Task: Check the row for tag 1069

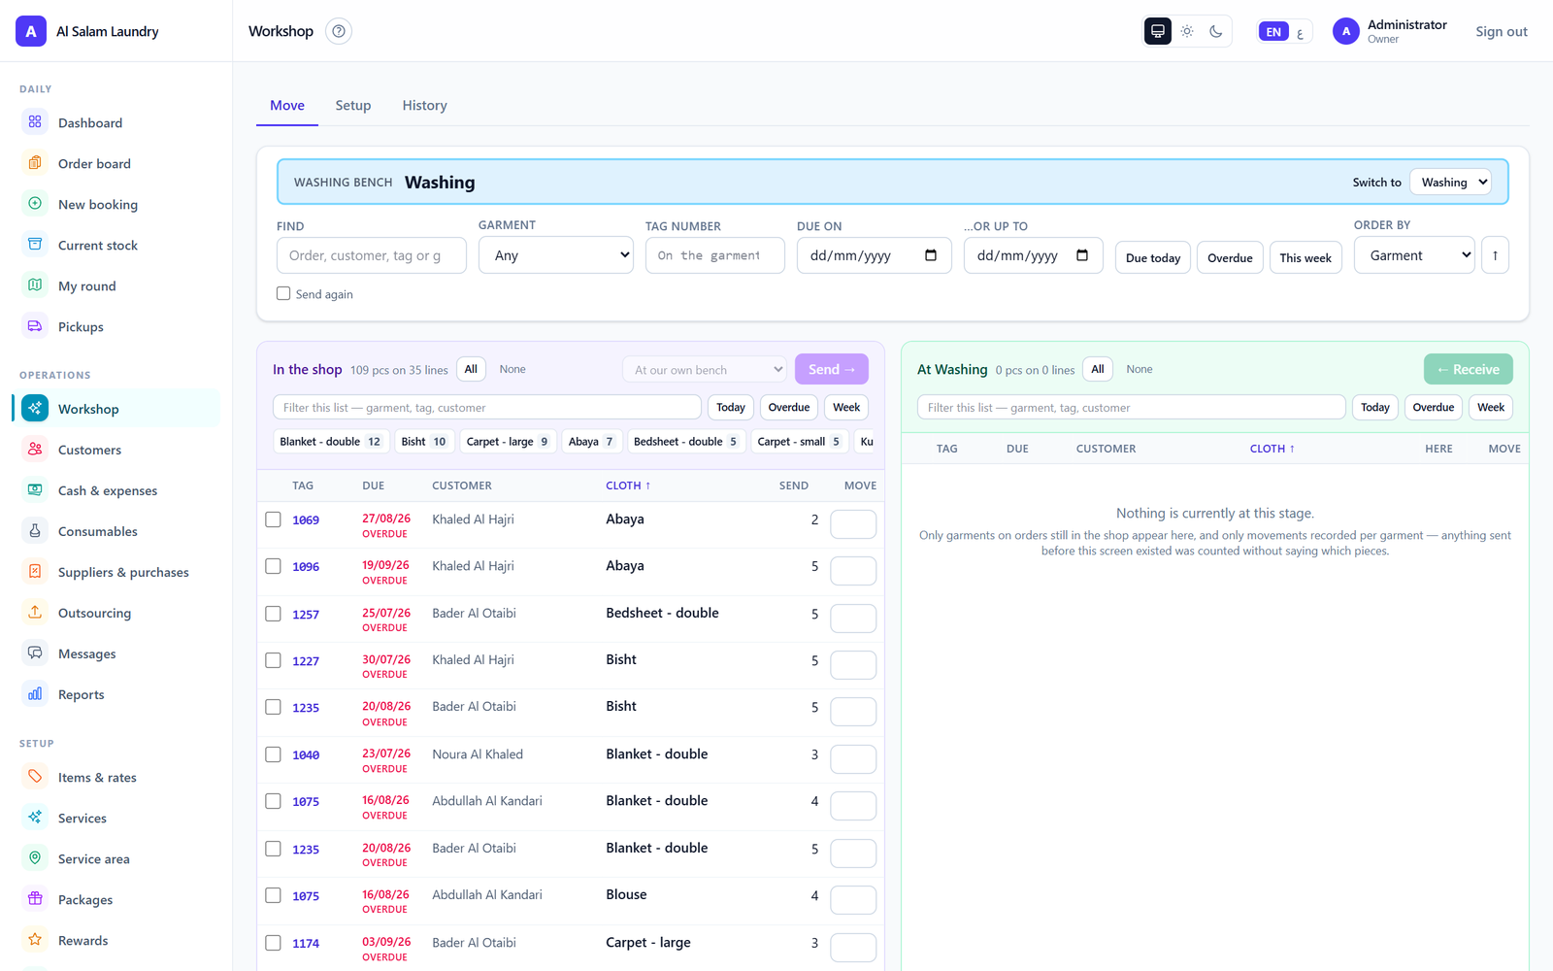Action: 274,519
